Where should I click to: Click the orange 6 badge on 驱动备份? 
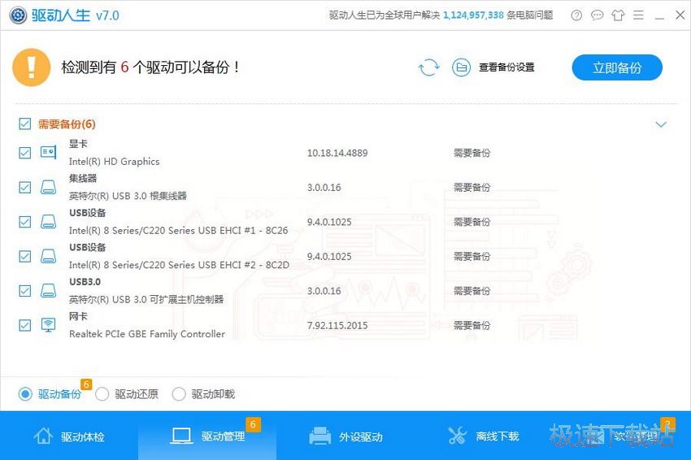pos(86,384)
